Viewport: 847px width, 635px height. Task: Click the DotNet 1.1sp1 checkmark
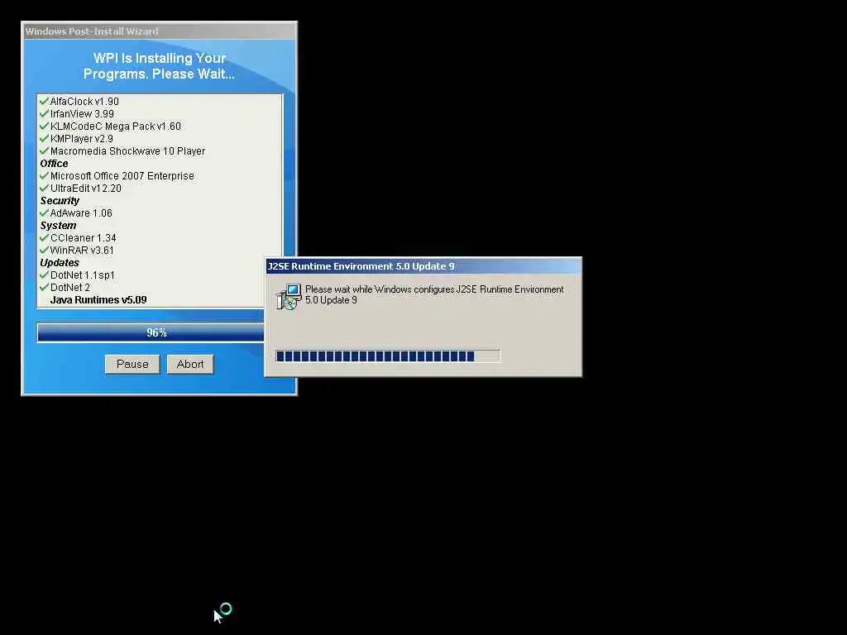45,275
